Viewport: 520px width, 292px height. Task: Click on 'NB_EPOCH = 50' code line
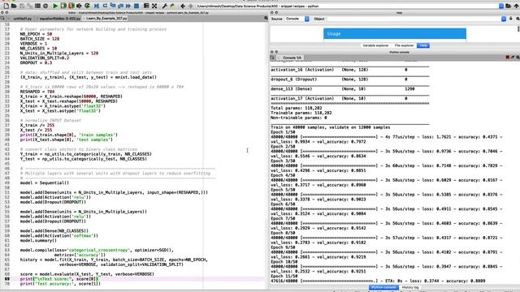(36, 34)
